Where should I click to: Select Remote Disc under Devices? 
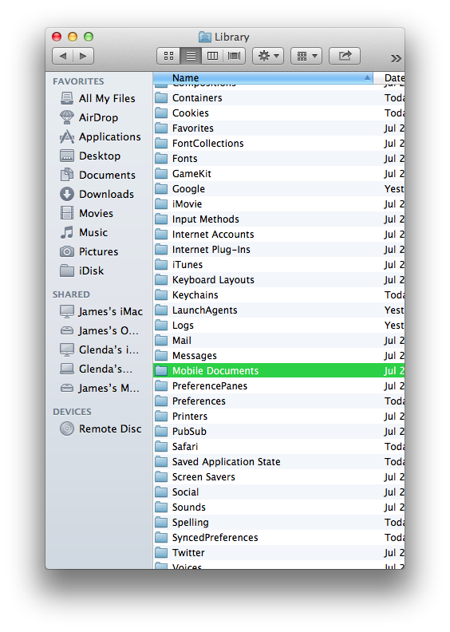click(101, 429)
